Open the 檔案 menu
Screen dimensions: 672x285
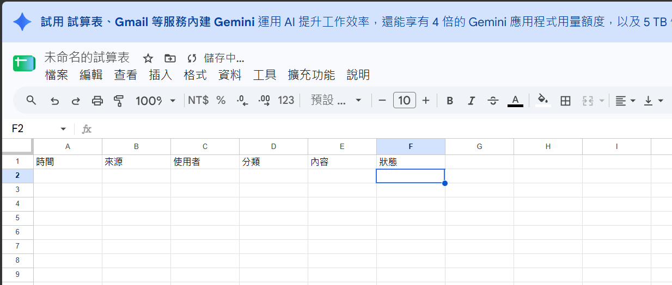point(57,75)
